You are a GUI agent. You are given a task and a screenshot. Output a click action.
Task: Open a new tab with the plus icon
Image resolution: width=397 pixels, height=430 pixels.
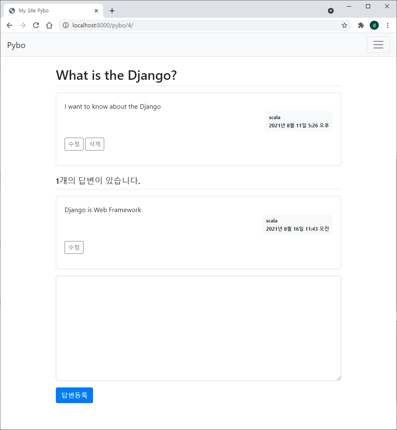(x=112, y=11)
